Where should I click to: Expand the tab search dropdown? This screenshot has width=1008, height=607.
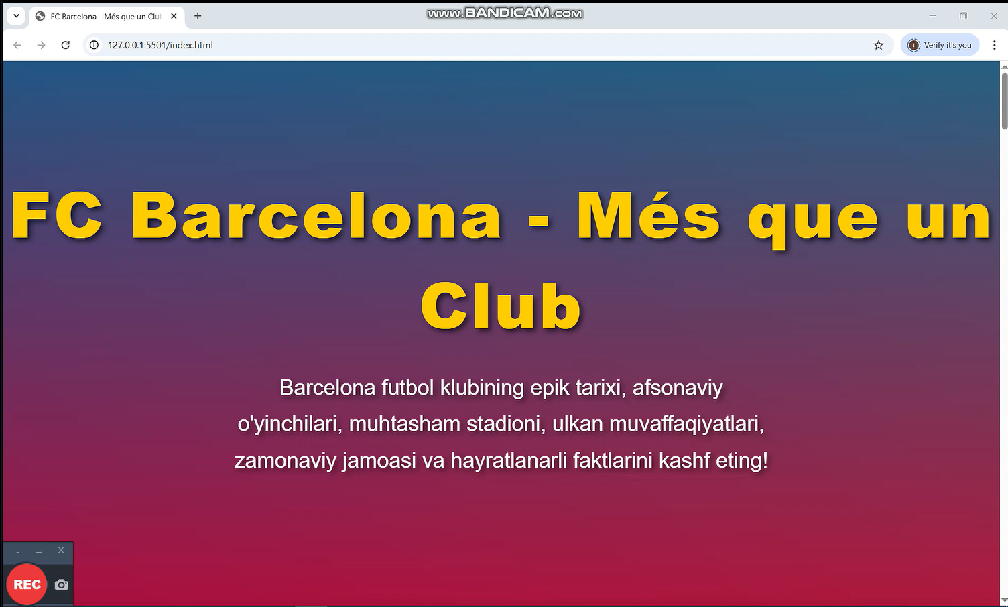pos(16,16)
